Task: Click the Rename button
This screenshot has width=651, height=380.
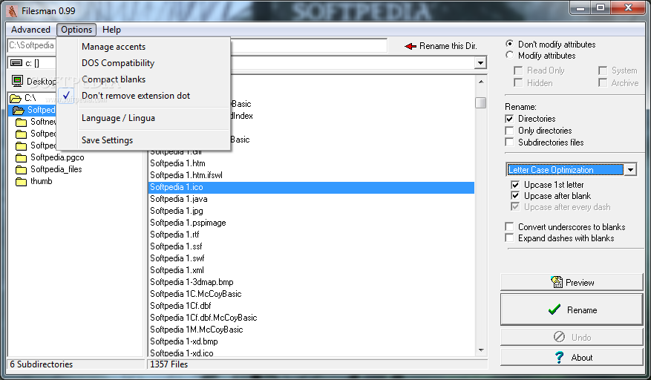Action: [572, 309]
